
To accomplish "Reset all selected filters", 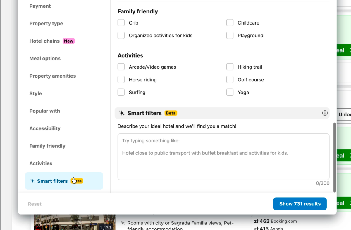I will (35, 204).
